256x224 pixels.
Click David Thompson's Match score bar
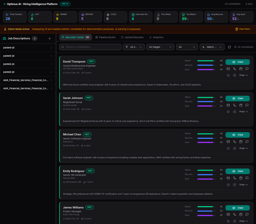pos(206,61)
